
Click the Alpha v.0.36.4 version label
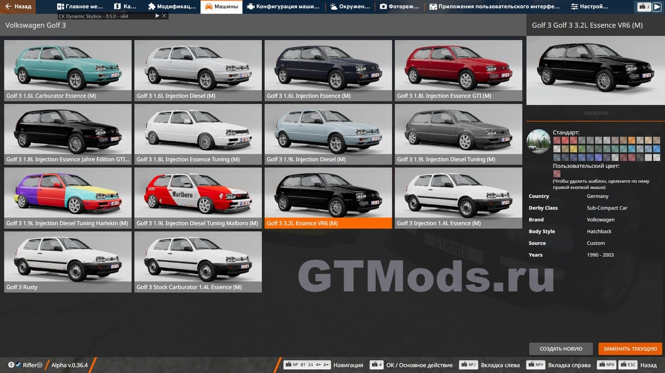pyautogui.click(x=70, y=365)
